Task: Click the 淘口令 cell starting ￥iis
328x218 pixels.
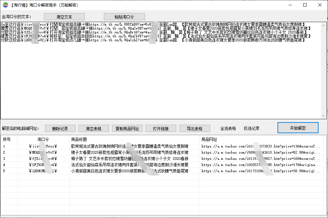Action: click(x=43, y=146)
